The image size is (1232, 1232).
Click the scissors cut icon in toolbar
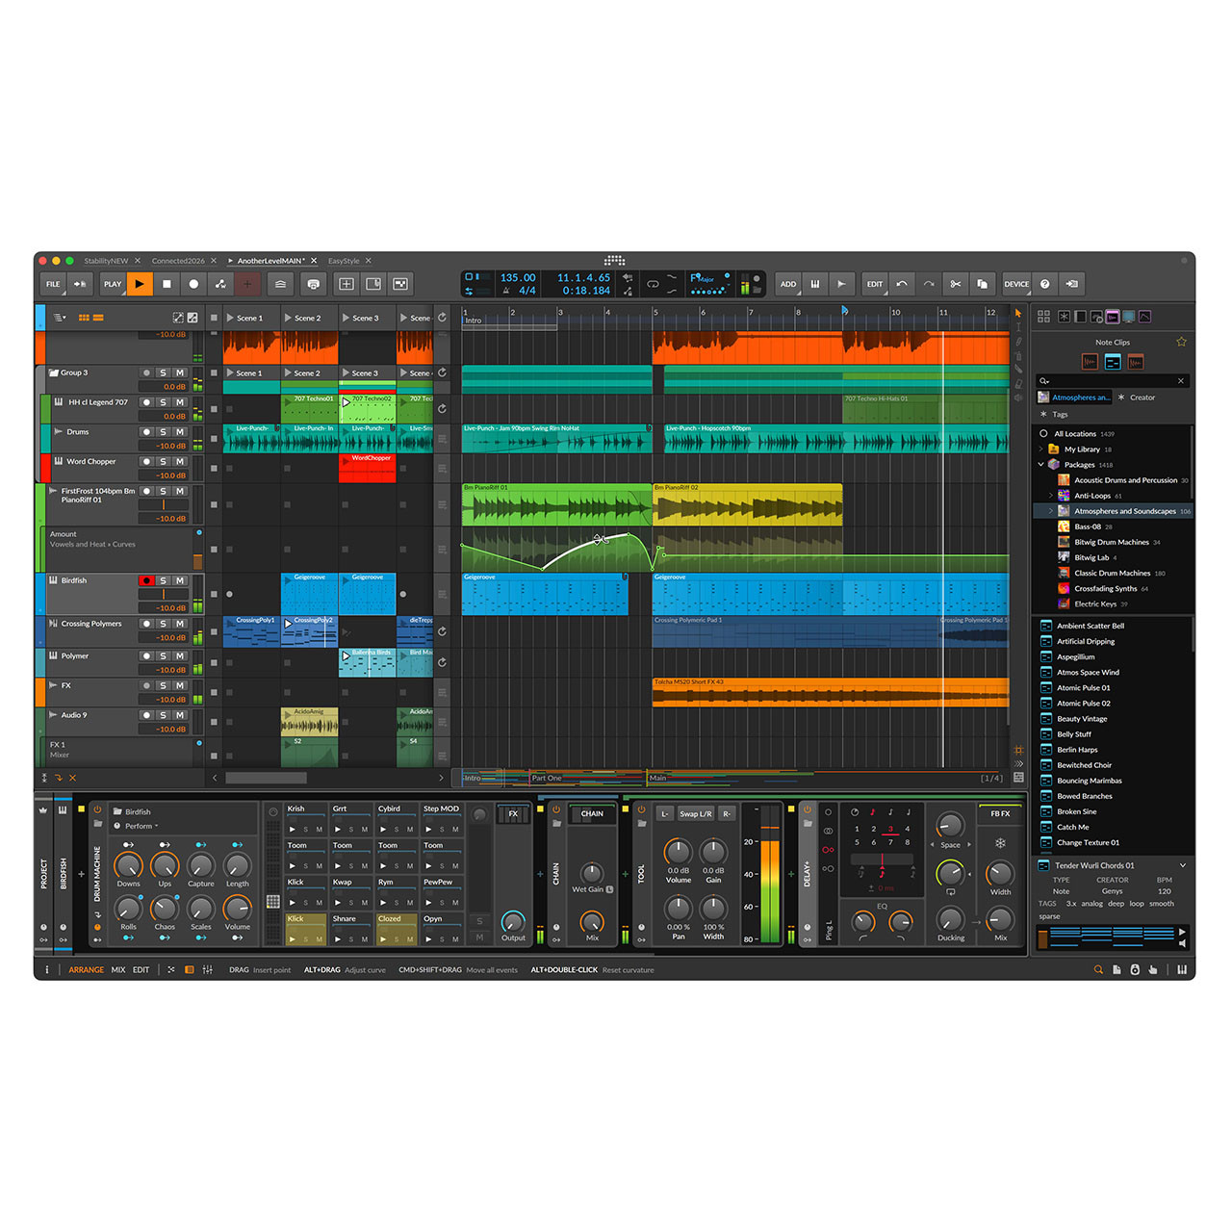pos(956,284)
